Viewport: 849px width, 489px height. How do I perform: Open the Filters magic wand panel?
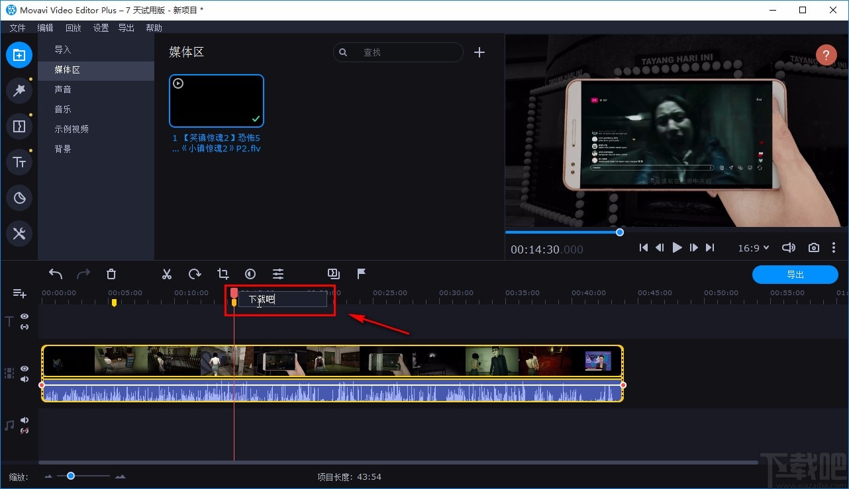tap(19, 91)
